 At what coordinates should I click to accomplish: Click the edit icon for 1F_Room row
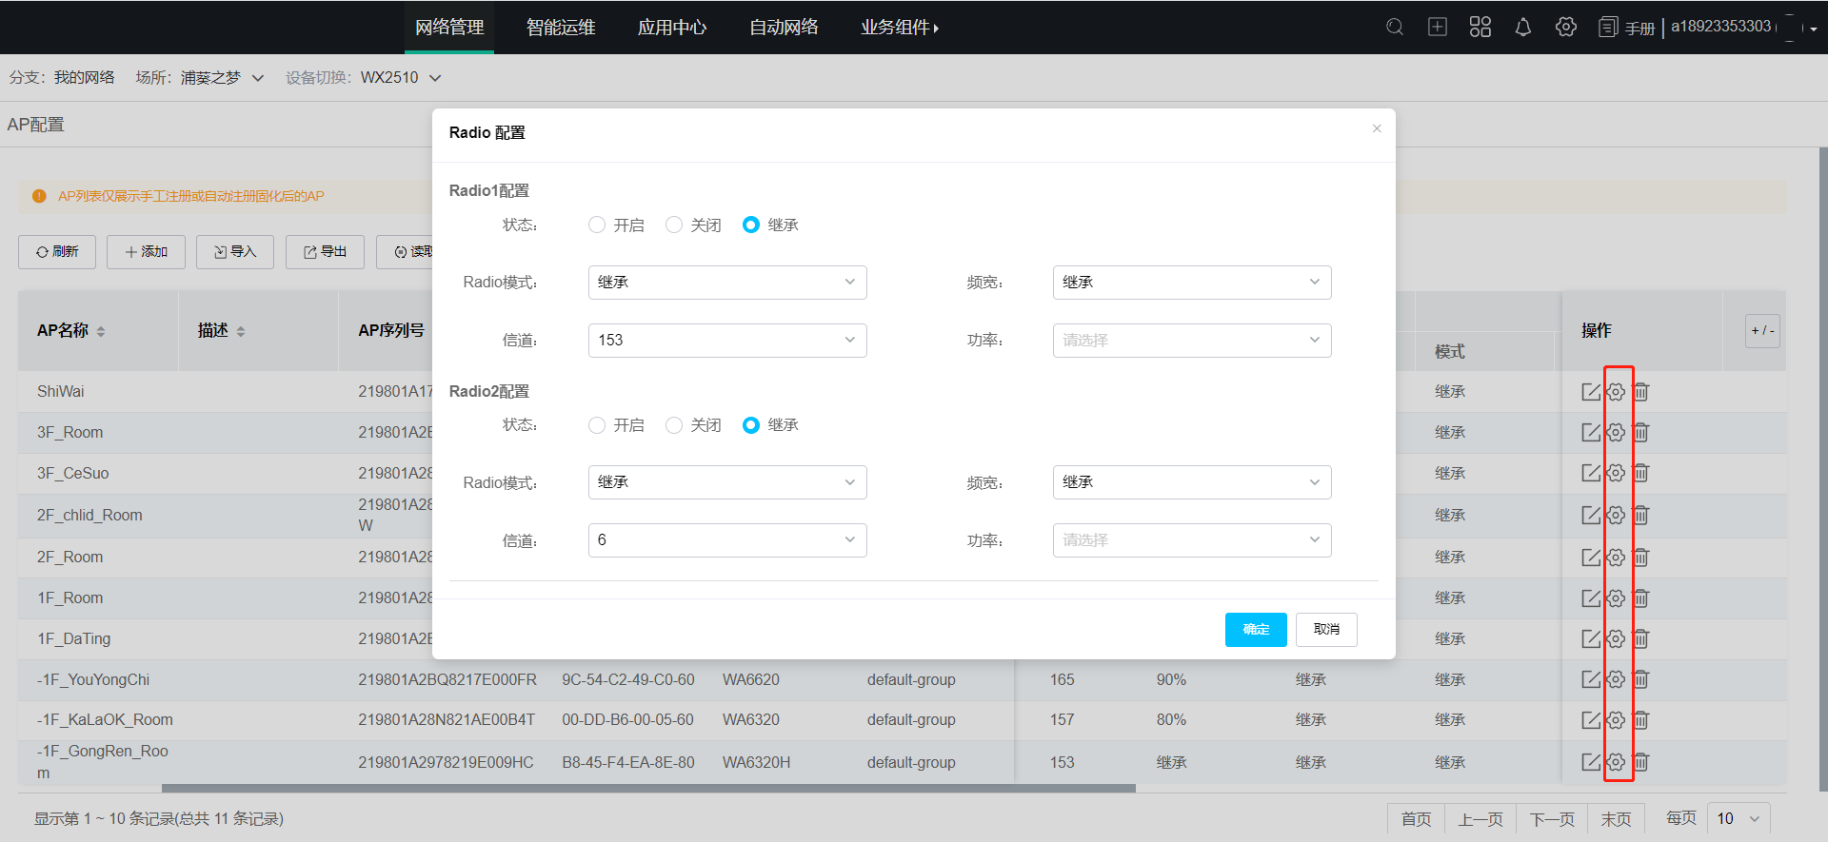(x=1590, y=598)
